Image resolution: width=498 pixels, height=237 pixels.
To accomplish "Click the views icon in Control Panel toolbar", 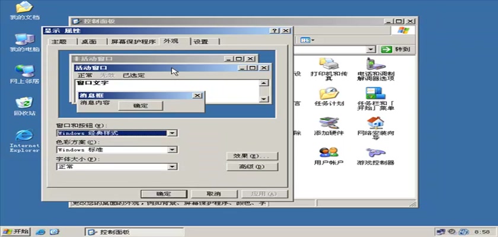I will point(307,40).
